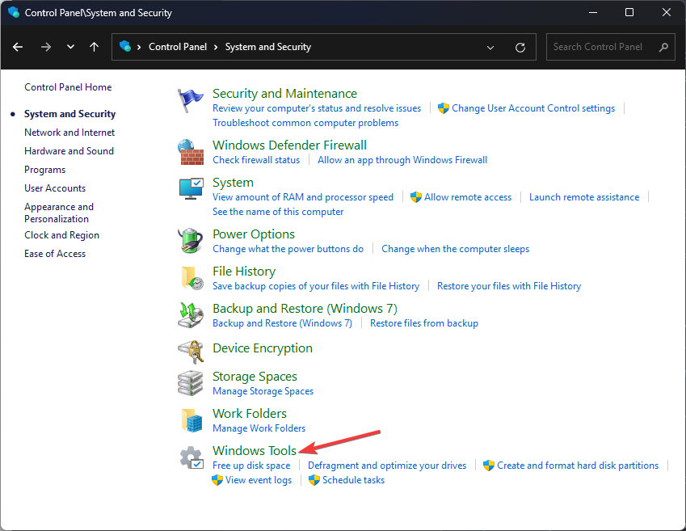Click the Windows Tools gear icon
Viewport: 686px width, 531px height.
click(x=191, y=457)
